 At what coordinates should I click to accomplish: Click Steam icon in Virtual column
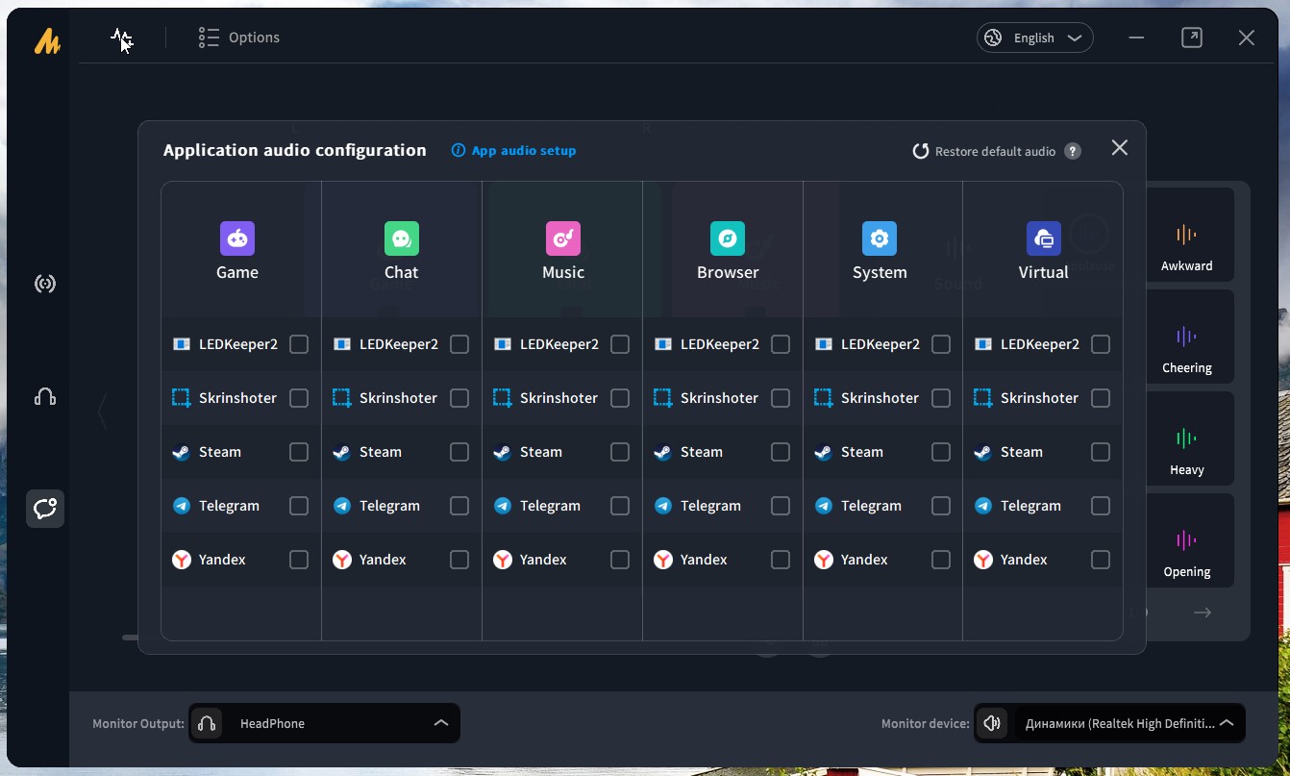983,452
